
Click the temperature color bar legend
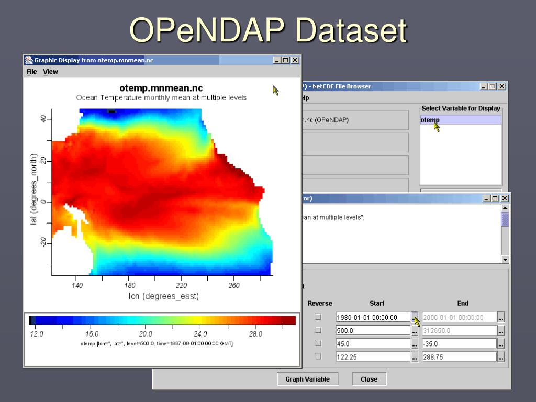pyautogui.click(x=162, y=320)
